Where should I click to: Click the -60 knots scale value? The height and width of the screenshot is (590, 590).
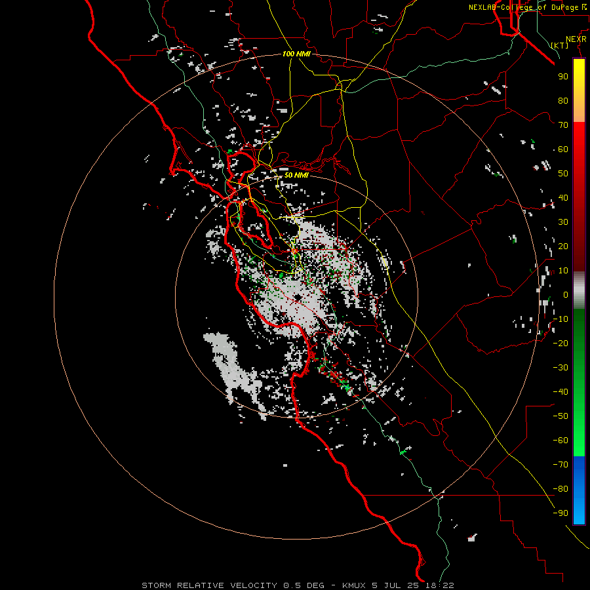(560, 441)
